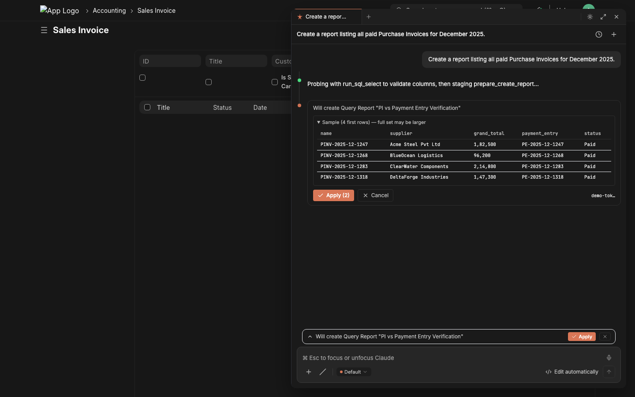Click the Status column header
The width and height of the screenshot is (635, 397).
222,108
